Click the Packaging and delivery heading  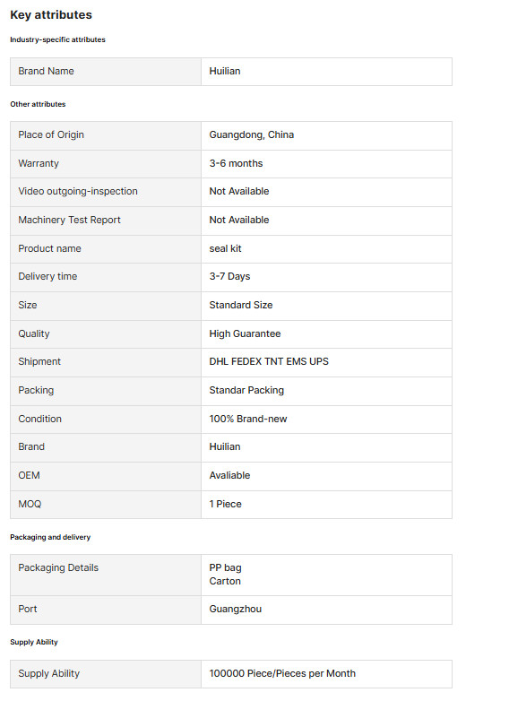(x=50, y=537)
